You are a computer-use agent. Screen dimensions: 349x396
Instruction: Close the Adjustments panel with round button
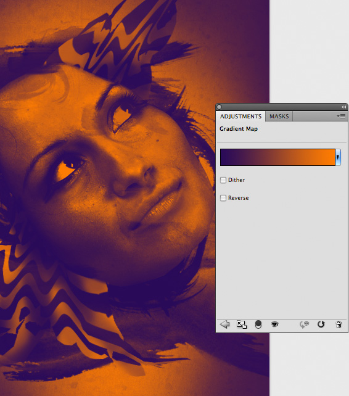tap(219, 107)
